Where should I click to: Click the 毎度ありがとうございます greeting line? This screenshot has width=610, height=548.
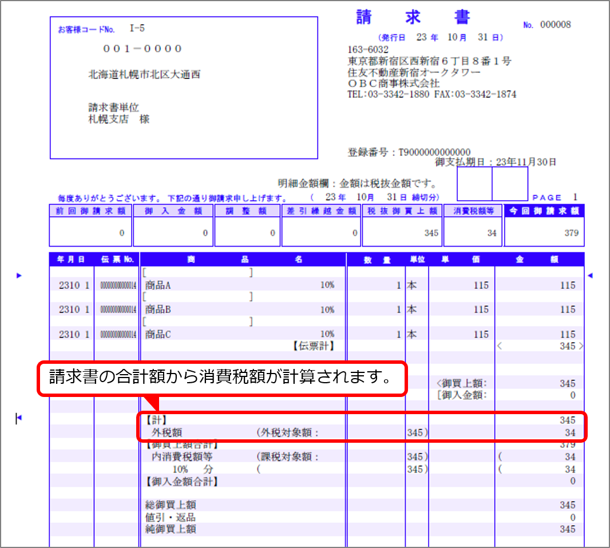pyautogui.click(x=173, y=198)
